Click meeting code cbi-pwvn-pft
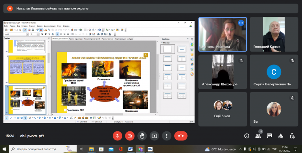 pos(32,136)
